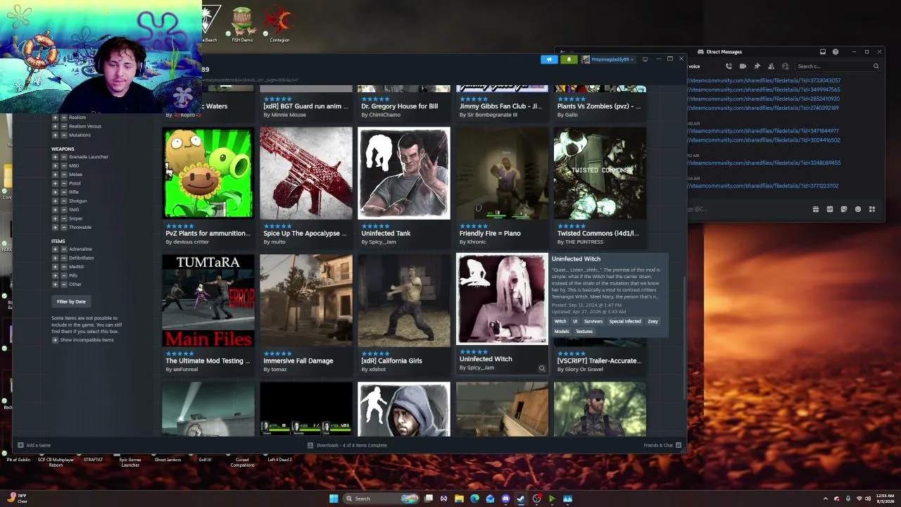
Task: Click Add a Game in Steam
Action: coord(34,445)
